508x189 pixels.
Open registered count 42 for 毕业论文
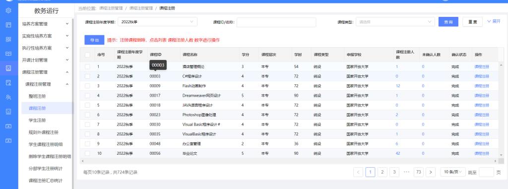[398, 153]
